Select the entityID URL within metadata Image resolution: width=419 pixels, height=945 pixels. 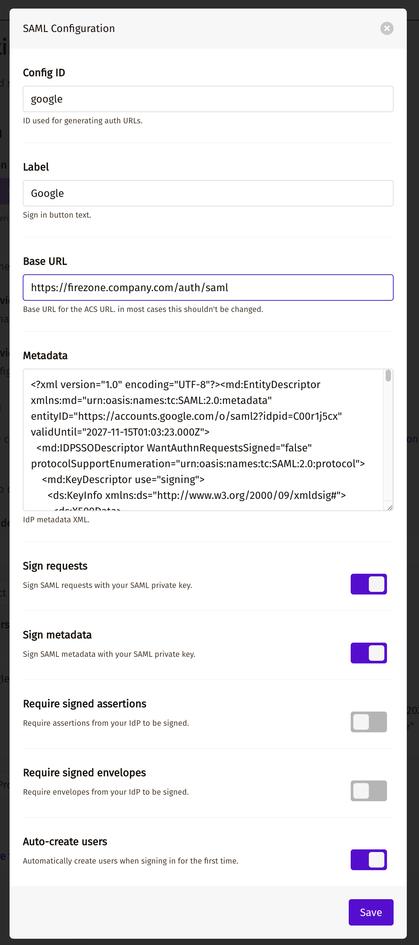click(x=208, y=416)
